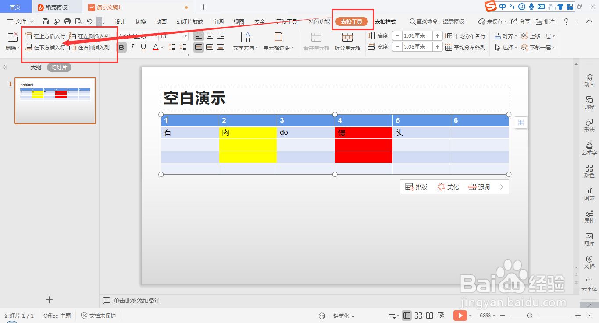Click the yellow cell containing 肉
Viewport: 599px width, 323px height.
point(248,133)
